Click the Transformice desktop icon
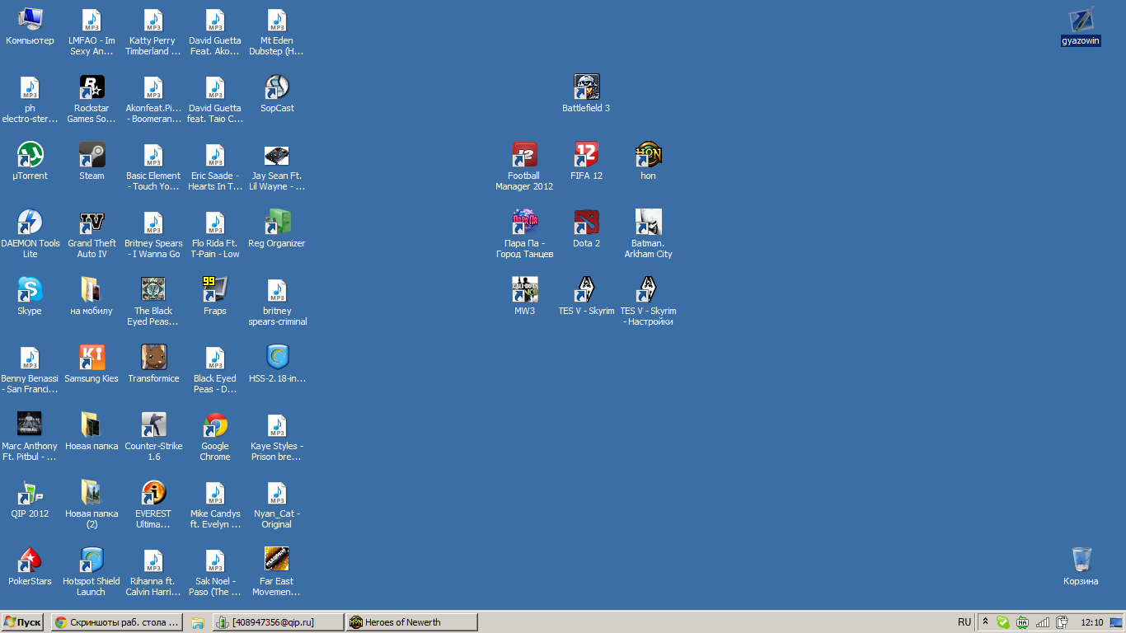 click(153, 364)
